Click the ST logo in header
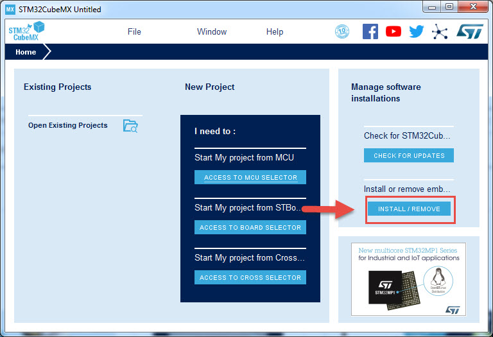Viewport: 493px width, 337px height. tap(470, 31)
